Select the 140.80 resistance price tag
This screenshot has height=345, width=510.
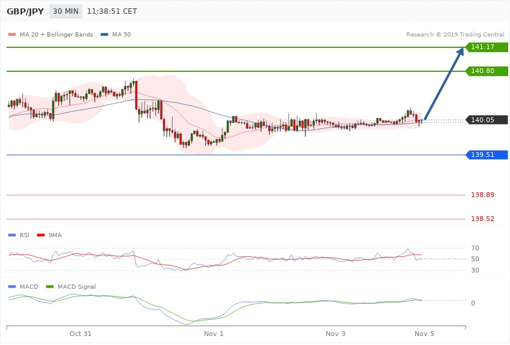pos(487,71)
